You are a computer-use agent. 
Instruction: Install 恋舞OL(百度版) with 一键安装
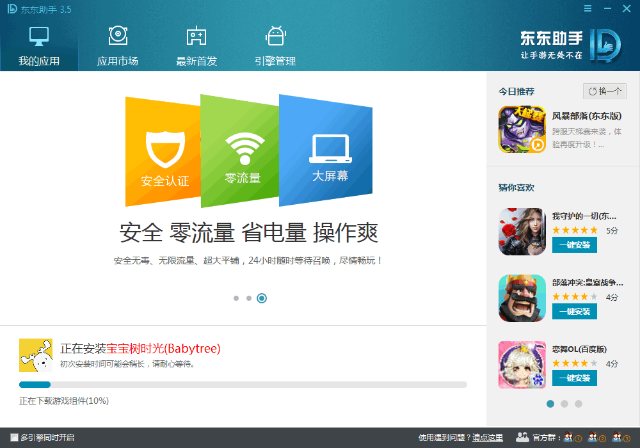point(574,378)
